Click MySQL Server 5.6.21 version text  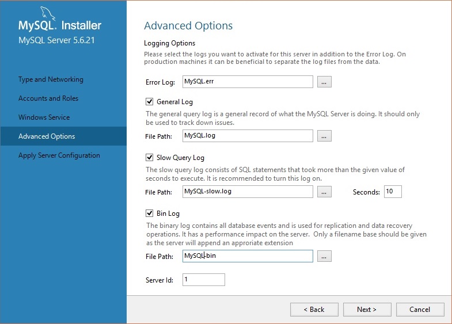(56, 40)
